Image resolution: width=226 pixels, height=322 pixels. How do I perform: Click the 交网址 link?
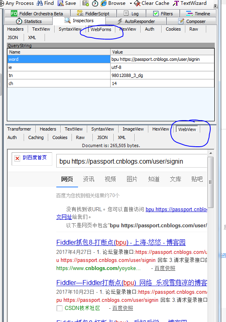64,217
